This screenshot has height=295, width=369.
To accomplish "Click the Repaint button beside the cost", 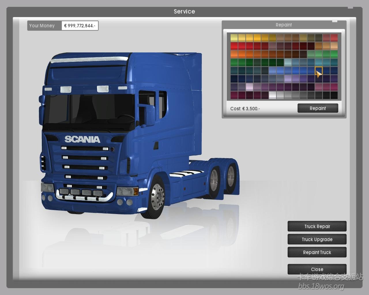I will 318,108.
